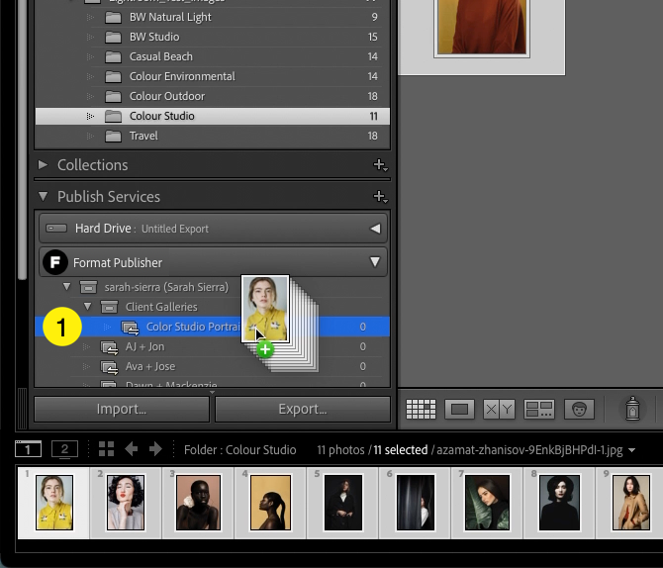Image resolution: width=663 pixels, height=568 pixels.
Task: Collapse the Publish Services panel
Action: click(x=44, y=197)
